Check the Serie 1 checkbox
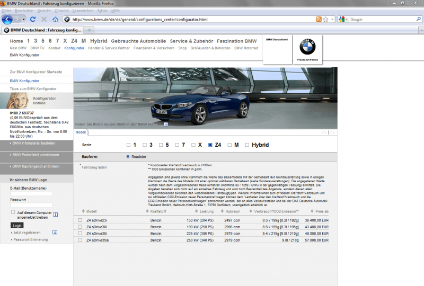The width and height of the screenshot is (424, 286). tap(128, 145)
